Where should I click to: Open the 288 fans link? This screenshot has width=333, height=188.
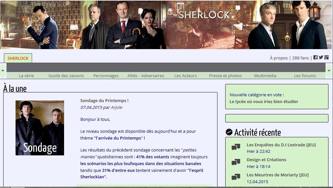coord(300,58)
